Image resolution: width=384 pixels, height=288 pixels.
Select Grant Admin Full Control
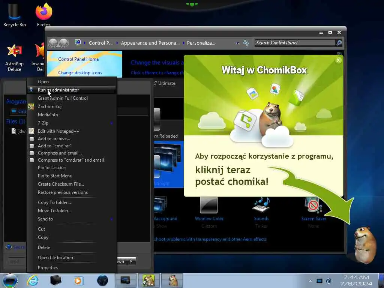click(x=72, y=98)
